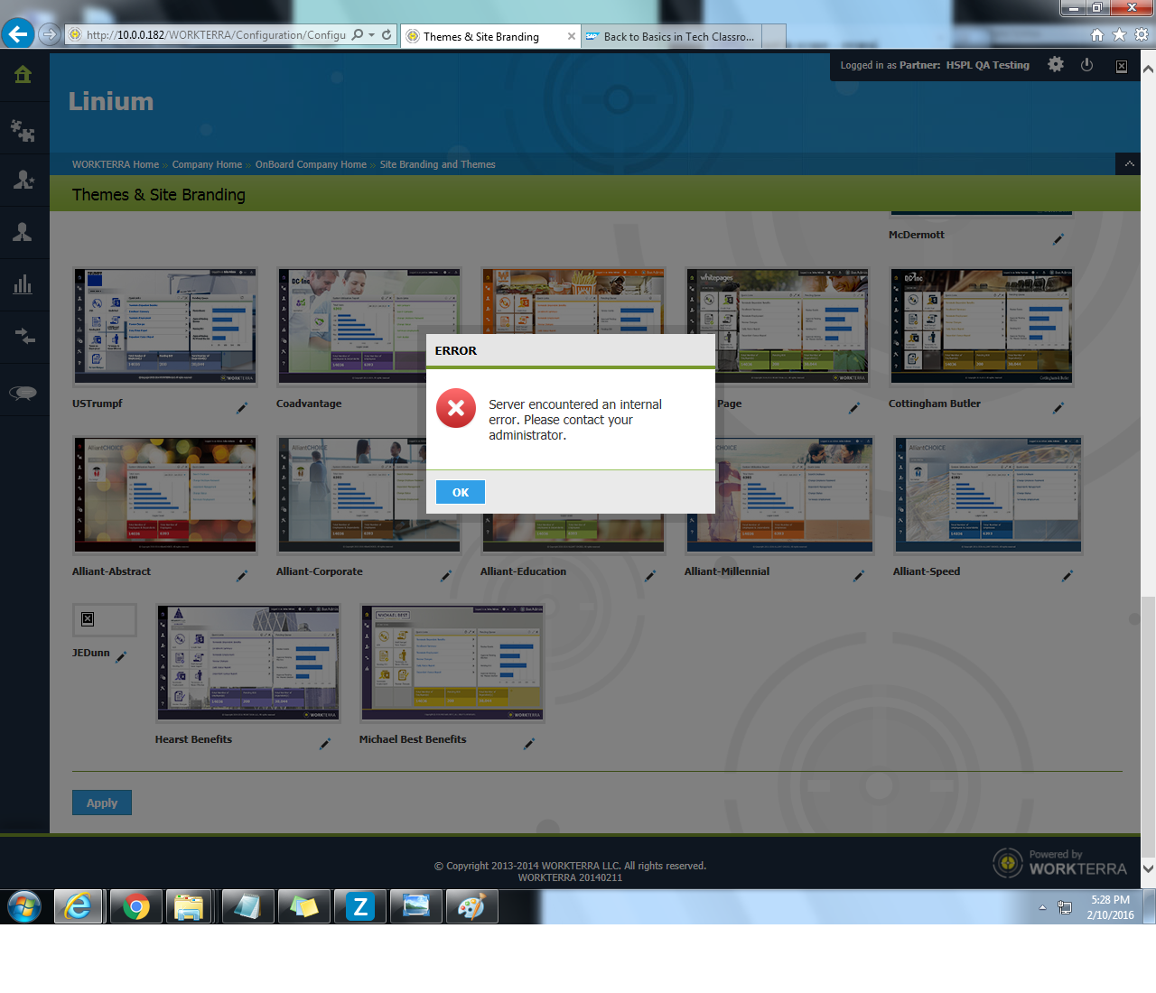Viewport: 1156px width, 993px height.
Task: Click pencil icon next to Hearst Benefits
Action: pyautogui.click(x=324, y=744)
